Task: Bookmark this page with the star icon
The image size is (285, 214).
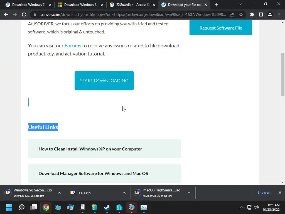Action: click(x=241, y=14)
